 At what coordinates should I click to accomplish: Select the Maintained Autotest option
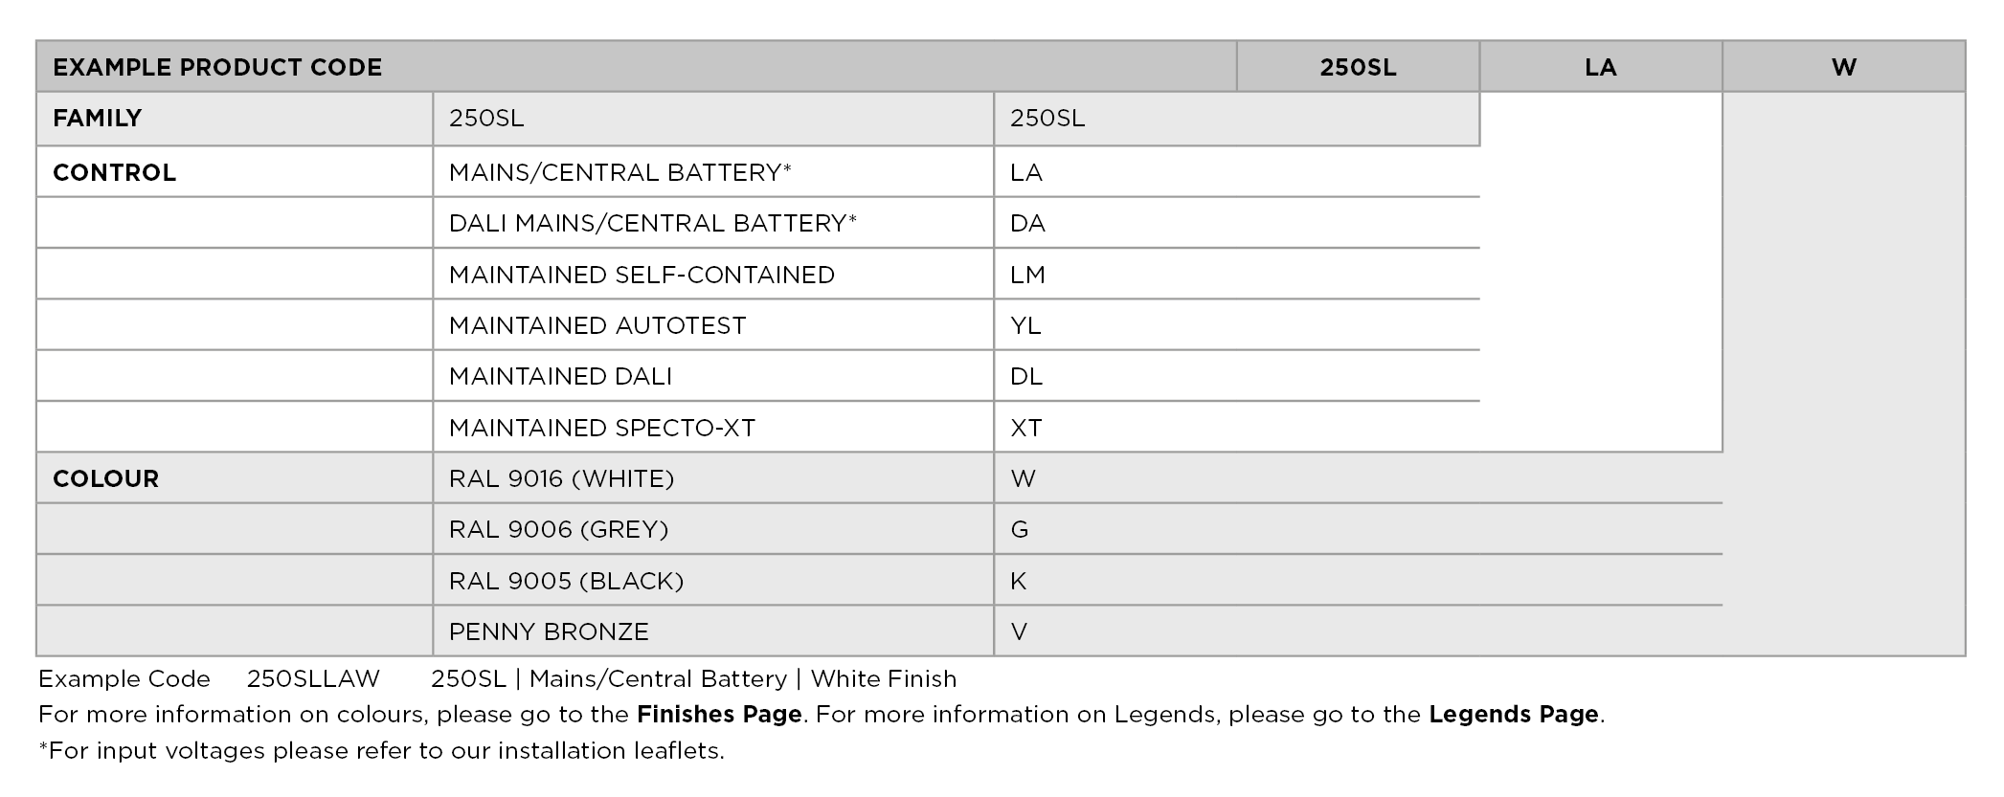(597, 325)
